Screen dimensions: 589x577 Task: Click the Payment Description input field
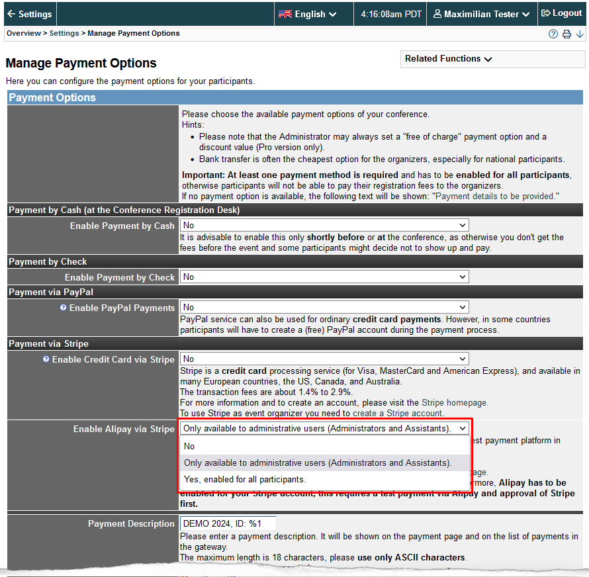pyautogui.click(x=228, y=523)
